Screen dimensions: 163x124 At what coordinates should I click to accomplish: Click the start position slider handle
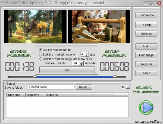pos(35,77)
